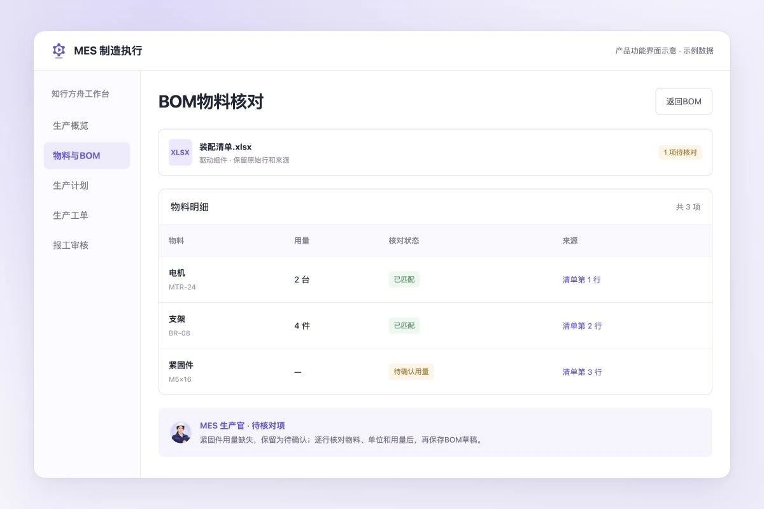Viewport: 764px width, 509px height.
Task: Open source link 清单第 1 行
Action: (581, 280)
